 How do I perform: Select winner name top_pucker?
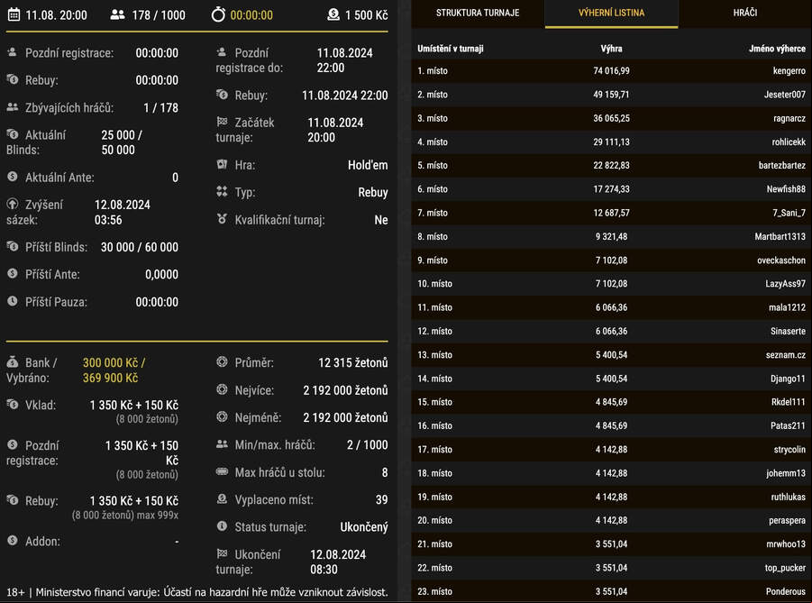click(x=785, y=568)
